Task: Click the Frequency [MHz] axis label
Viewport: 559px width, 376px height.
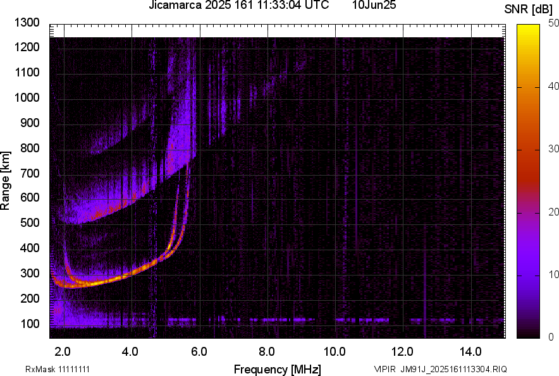Action: click(277, 368)
